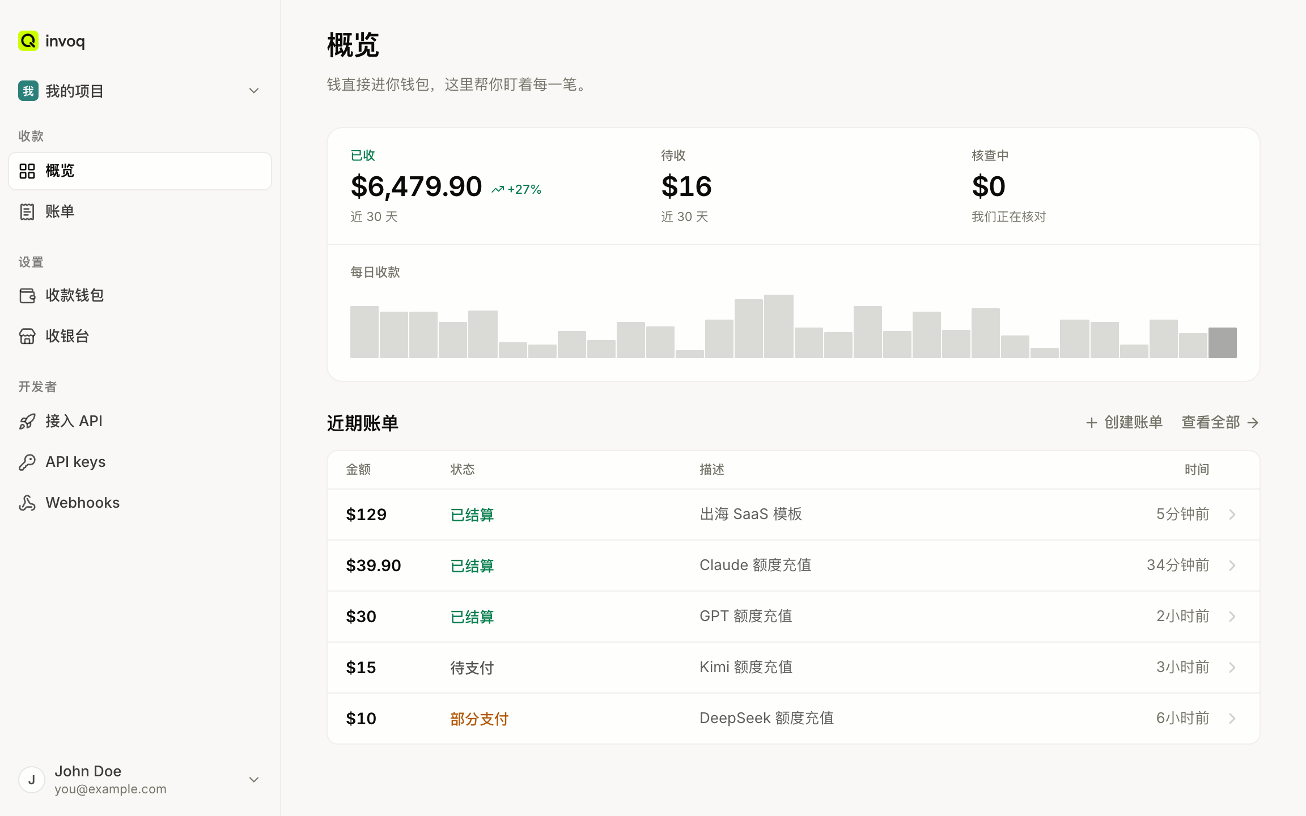Click the 5分钟前 timestamp

click(1183, 514)
